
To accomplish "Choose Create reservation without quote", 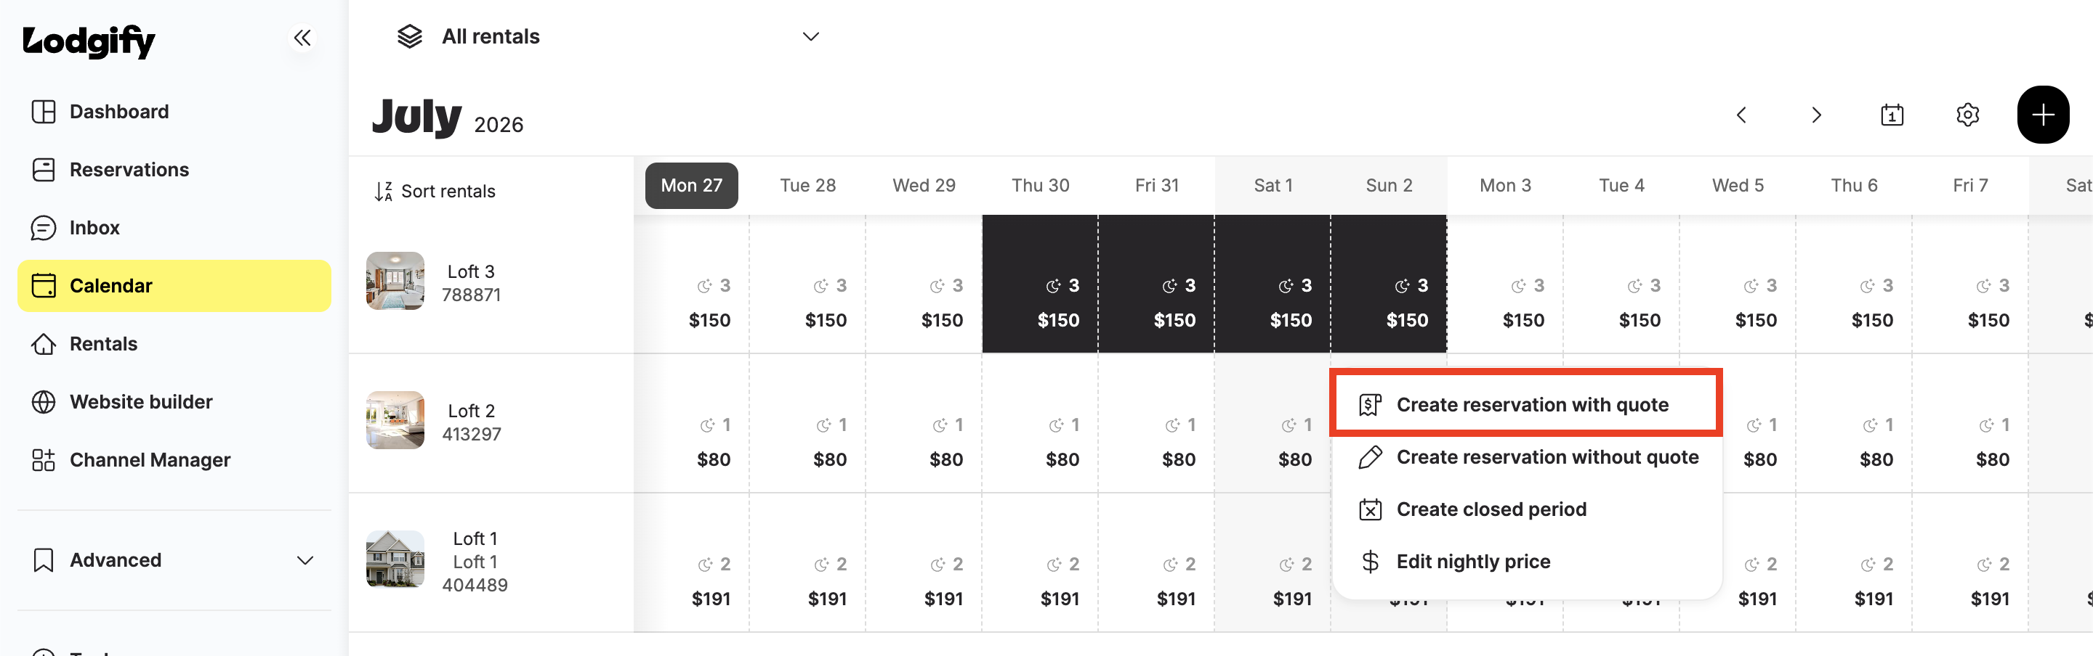I will point(1528,457).
